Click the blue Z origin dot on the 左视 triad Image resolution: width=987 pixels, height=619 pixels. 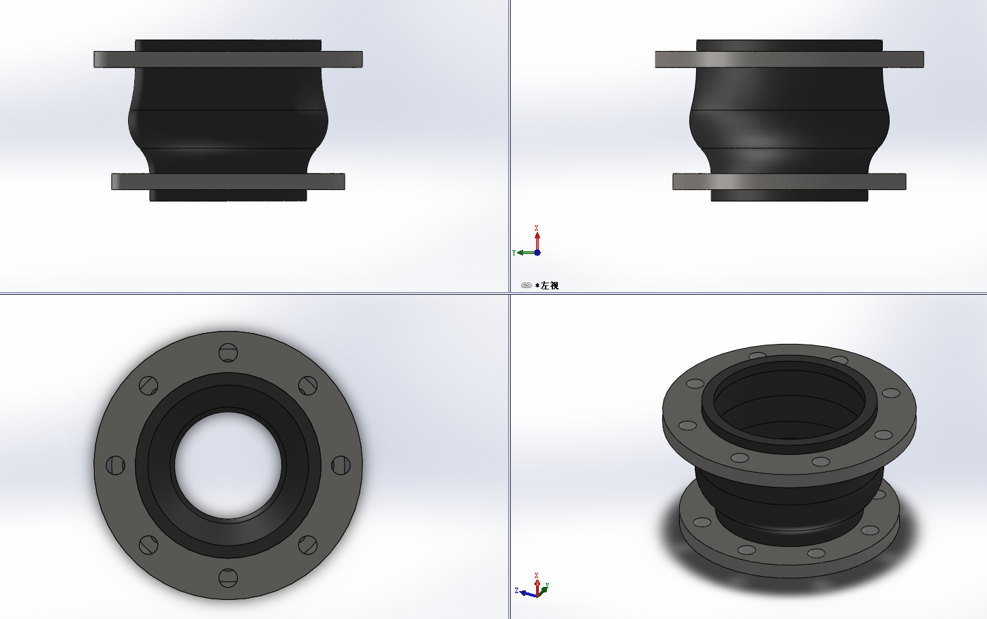(537, 253)
